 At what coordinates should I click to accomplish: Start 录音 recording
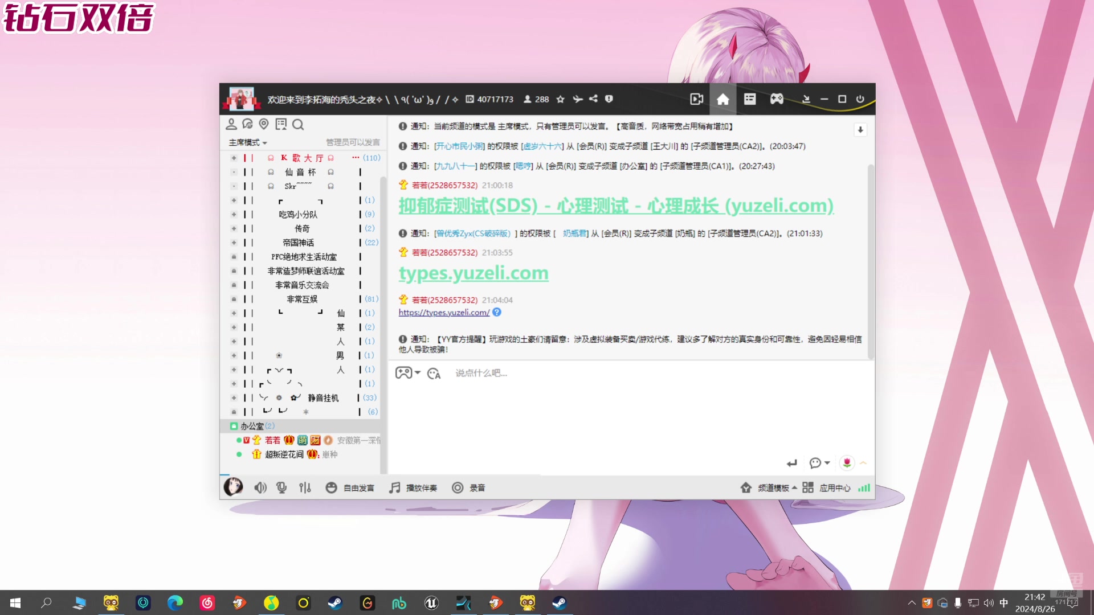click(468, 487)
